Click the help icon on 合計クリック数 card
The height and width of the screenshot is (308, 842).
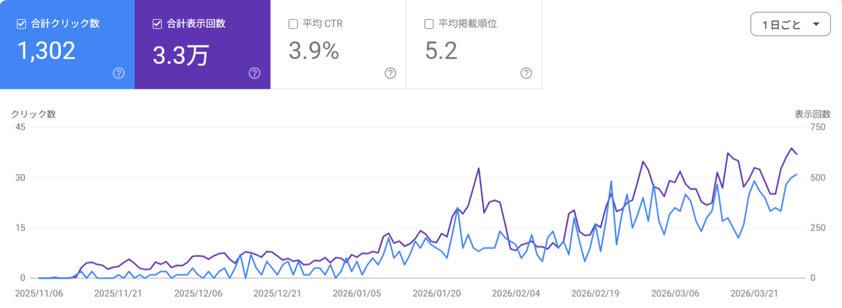[119, 73]
